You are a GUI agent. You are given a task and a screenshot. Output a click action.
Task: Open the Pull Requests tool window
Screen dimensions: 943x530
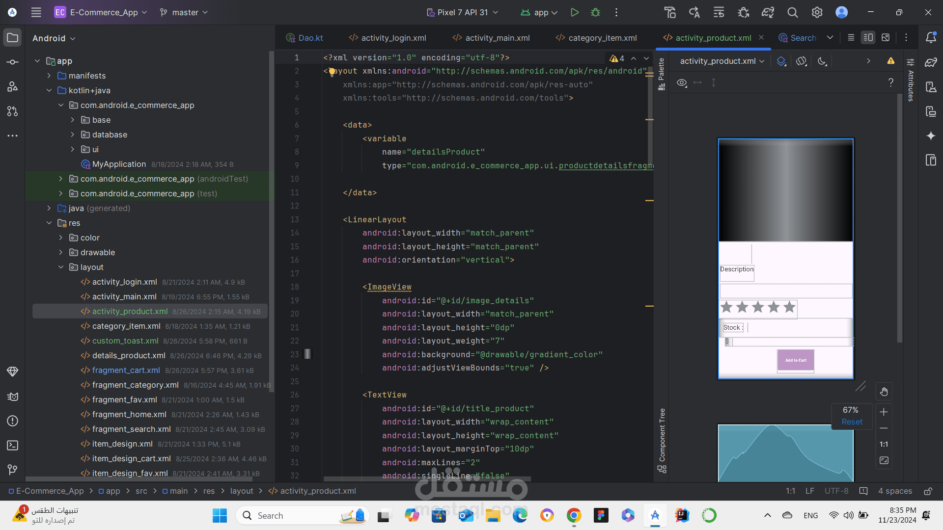(x=13, y=111)
